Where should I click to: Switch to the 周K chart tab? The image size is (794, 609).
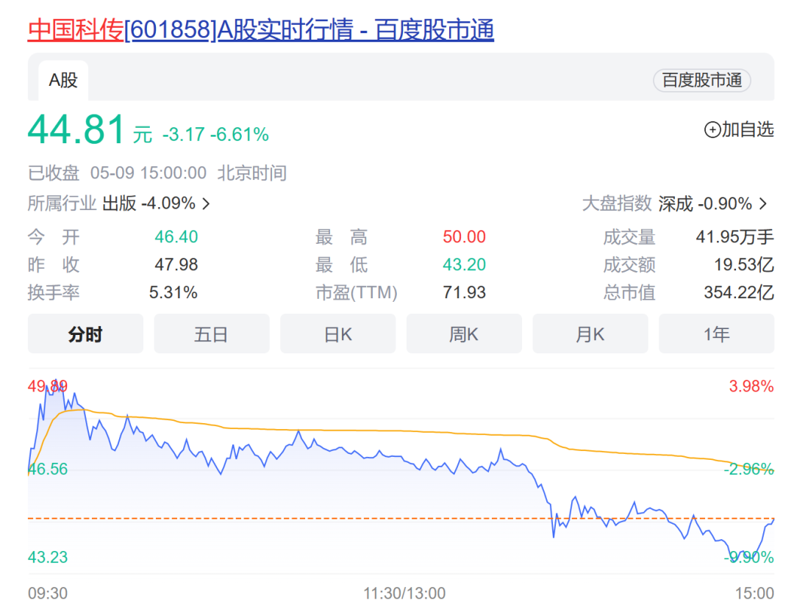(x=464, y=334)
